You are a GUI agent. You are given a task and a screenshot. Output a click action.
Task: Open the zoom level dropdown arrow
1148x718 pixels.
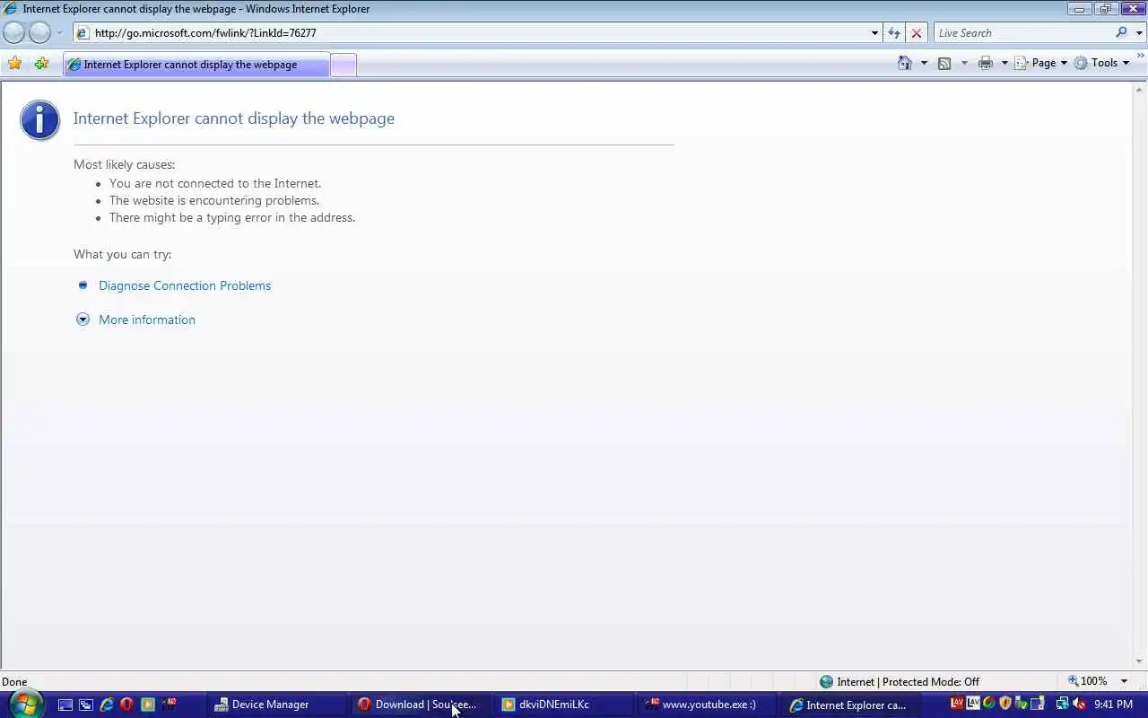click(1124, 681)
